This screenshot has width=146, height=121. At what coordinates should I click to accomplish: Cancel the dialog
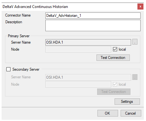tap(131, 113)
